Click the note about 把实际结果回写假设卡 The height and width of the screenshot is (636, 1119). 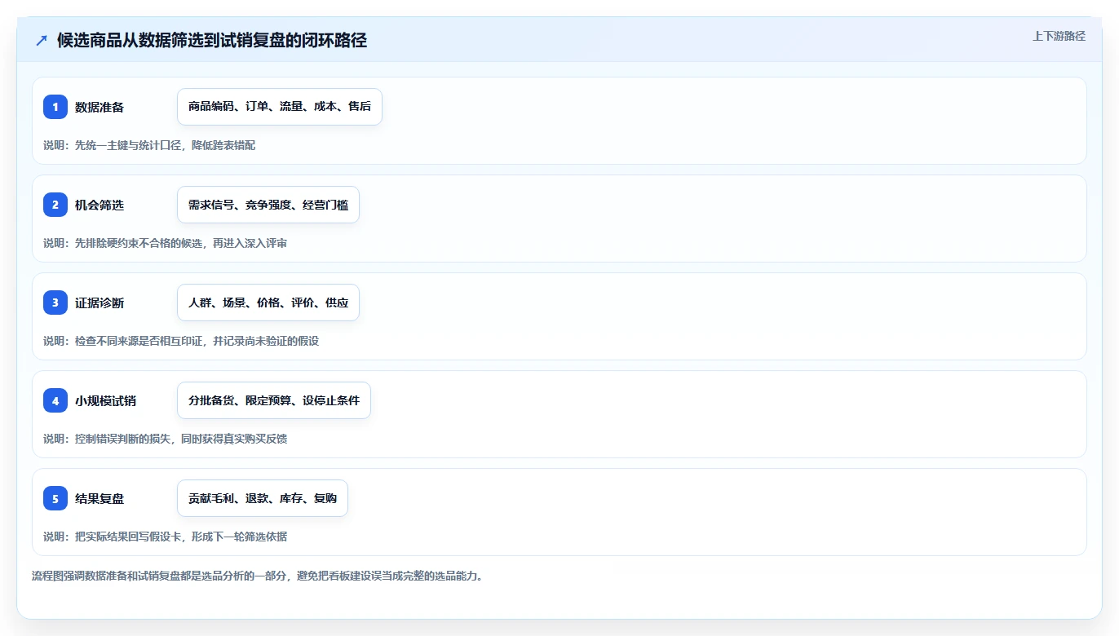[165, 537]
